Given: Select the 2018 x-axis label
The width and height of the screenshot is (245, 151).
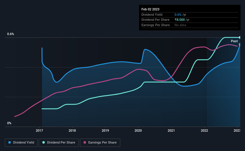Looking at the screenshot, I should point(72,130).
